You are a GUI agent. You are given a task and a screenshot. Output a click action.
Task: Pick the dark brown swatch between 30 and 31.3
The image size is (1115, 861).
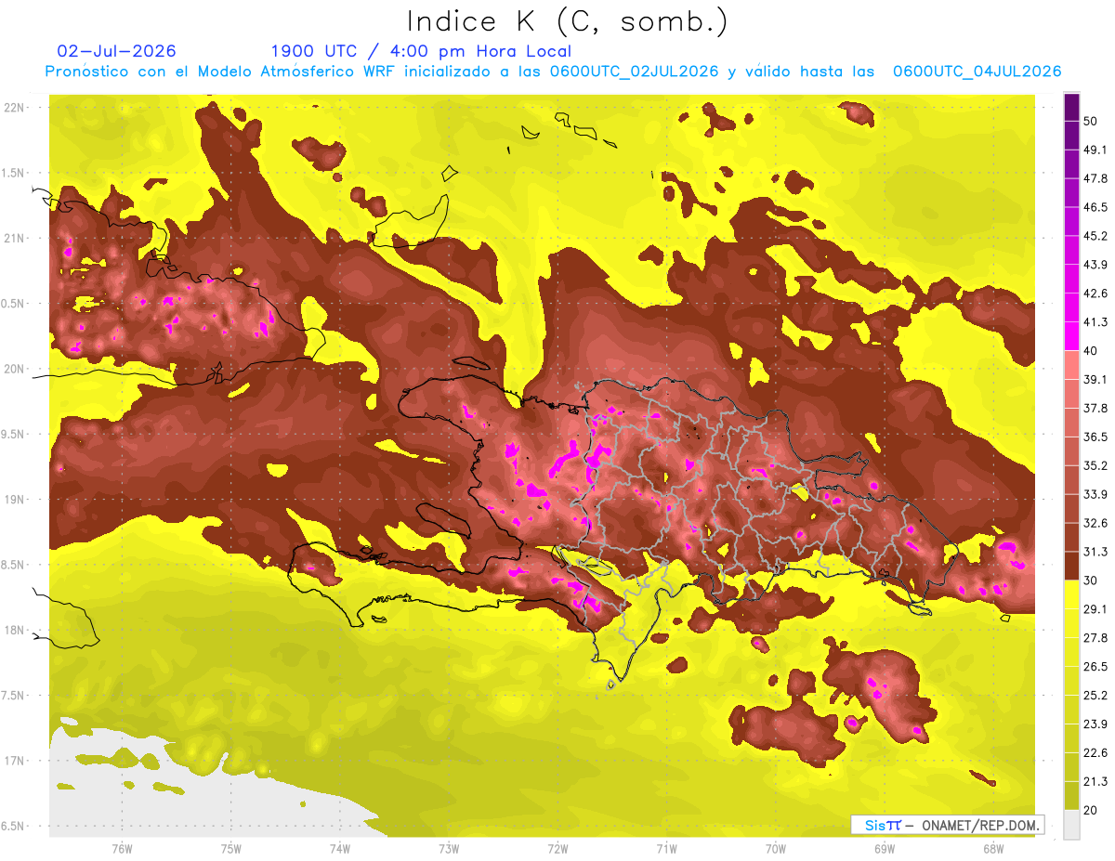pyautogui.click(x=1071, y=567)
